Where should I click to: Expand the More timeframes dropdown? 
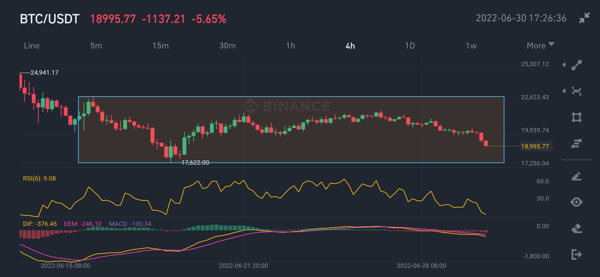coord(540,45)
